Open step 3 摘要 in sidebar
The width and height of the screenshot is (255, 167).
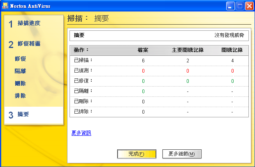[x=19, y=114]
